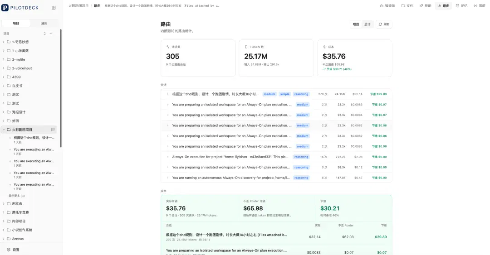The width and height of the screenshot is (490, 255).
Task: Expand the Always-On execution session row chevron
Action: point(167,157)
